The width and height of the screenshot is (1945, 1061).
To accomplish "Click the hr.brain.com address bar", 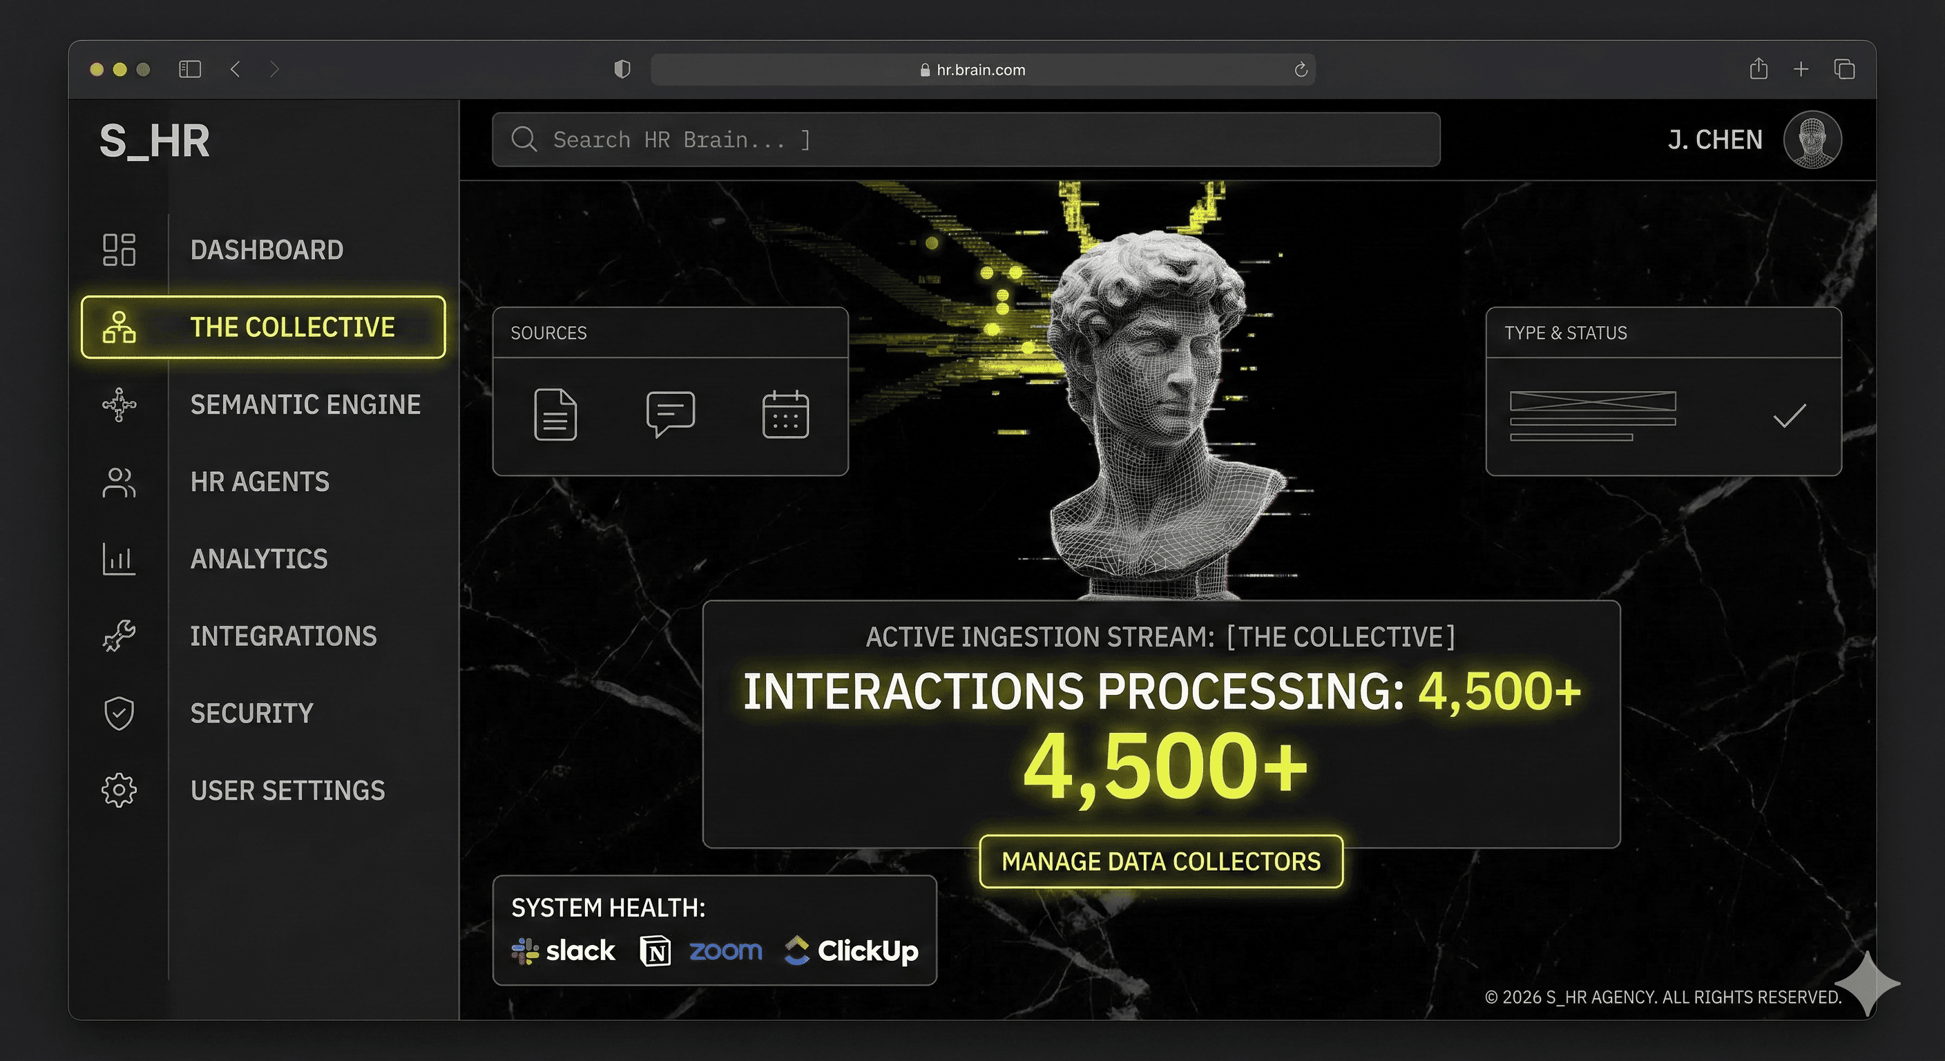I will 983,70.
